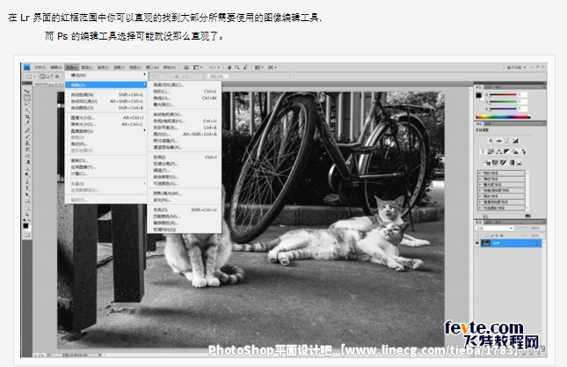
Task: Toggle Lock Transparent Pixels in Layers panel
Action: click(x=487, y=235)
